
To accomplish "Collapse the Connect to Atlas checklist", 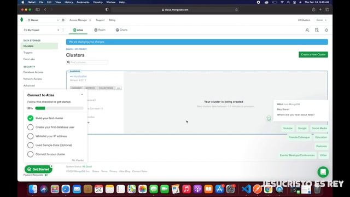I will coord(82,95).
